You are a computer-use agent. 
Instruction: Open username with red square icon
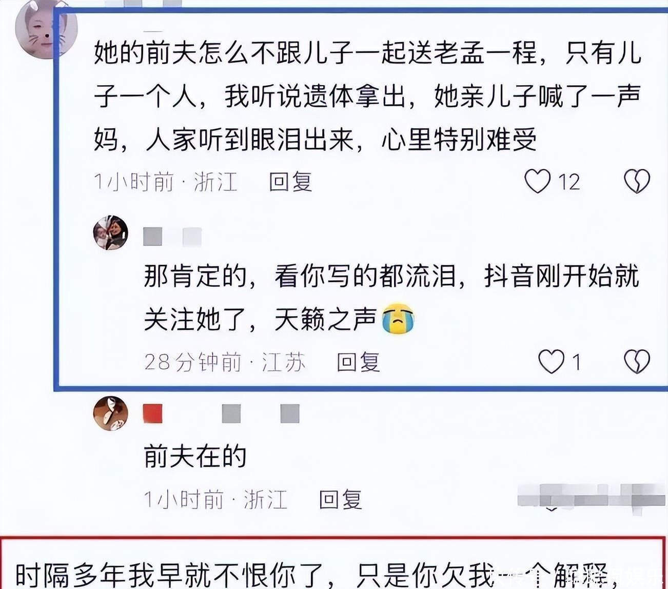221,414
